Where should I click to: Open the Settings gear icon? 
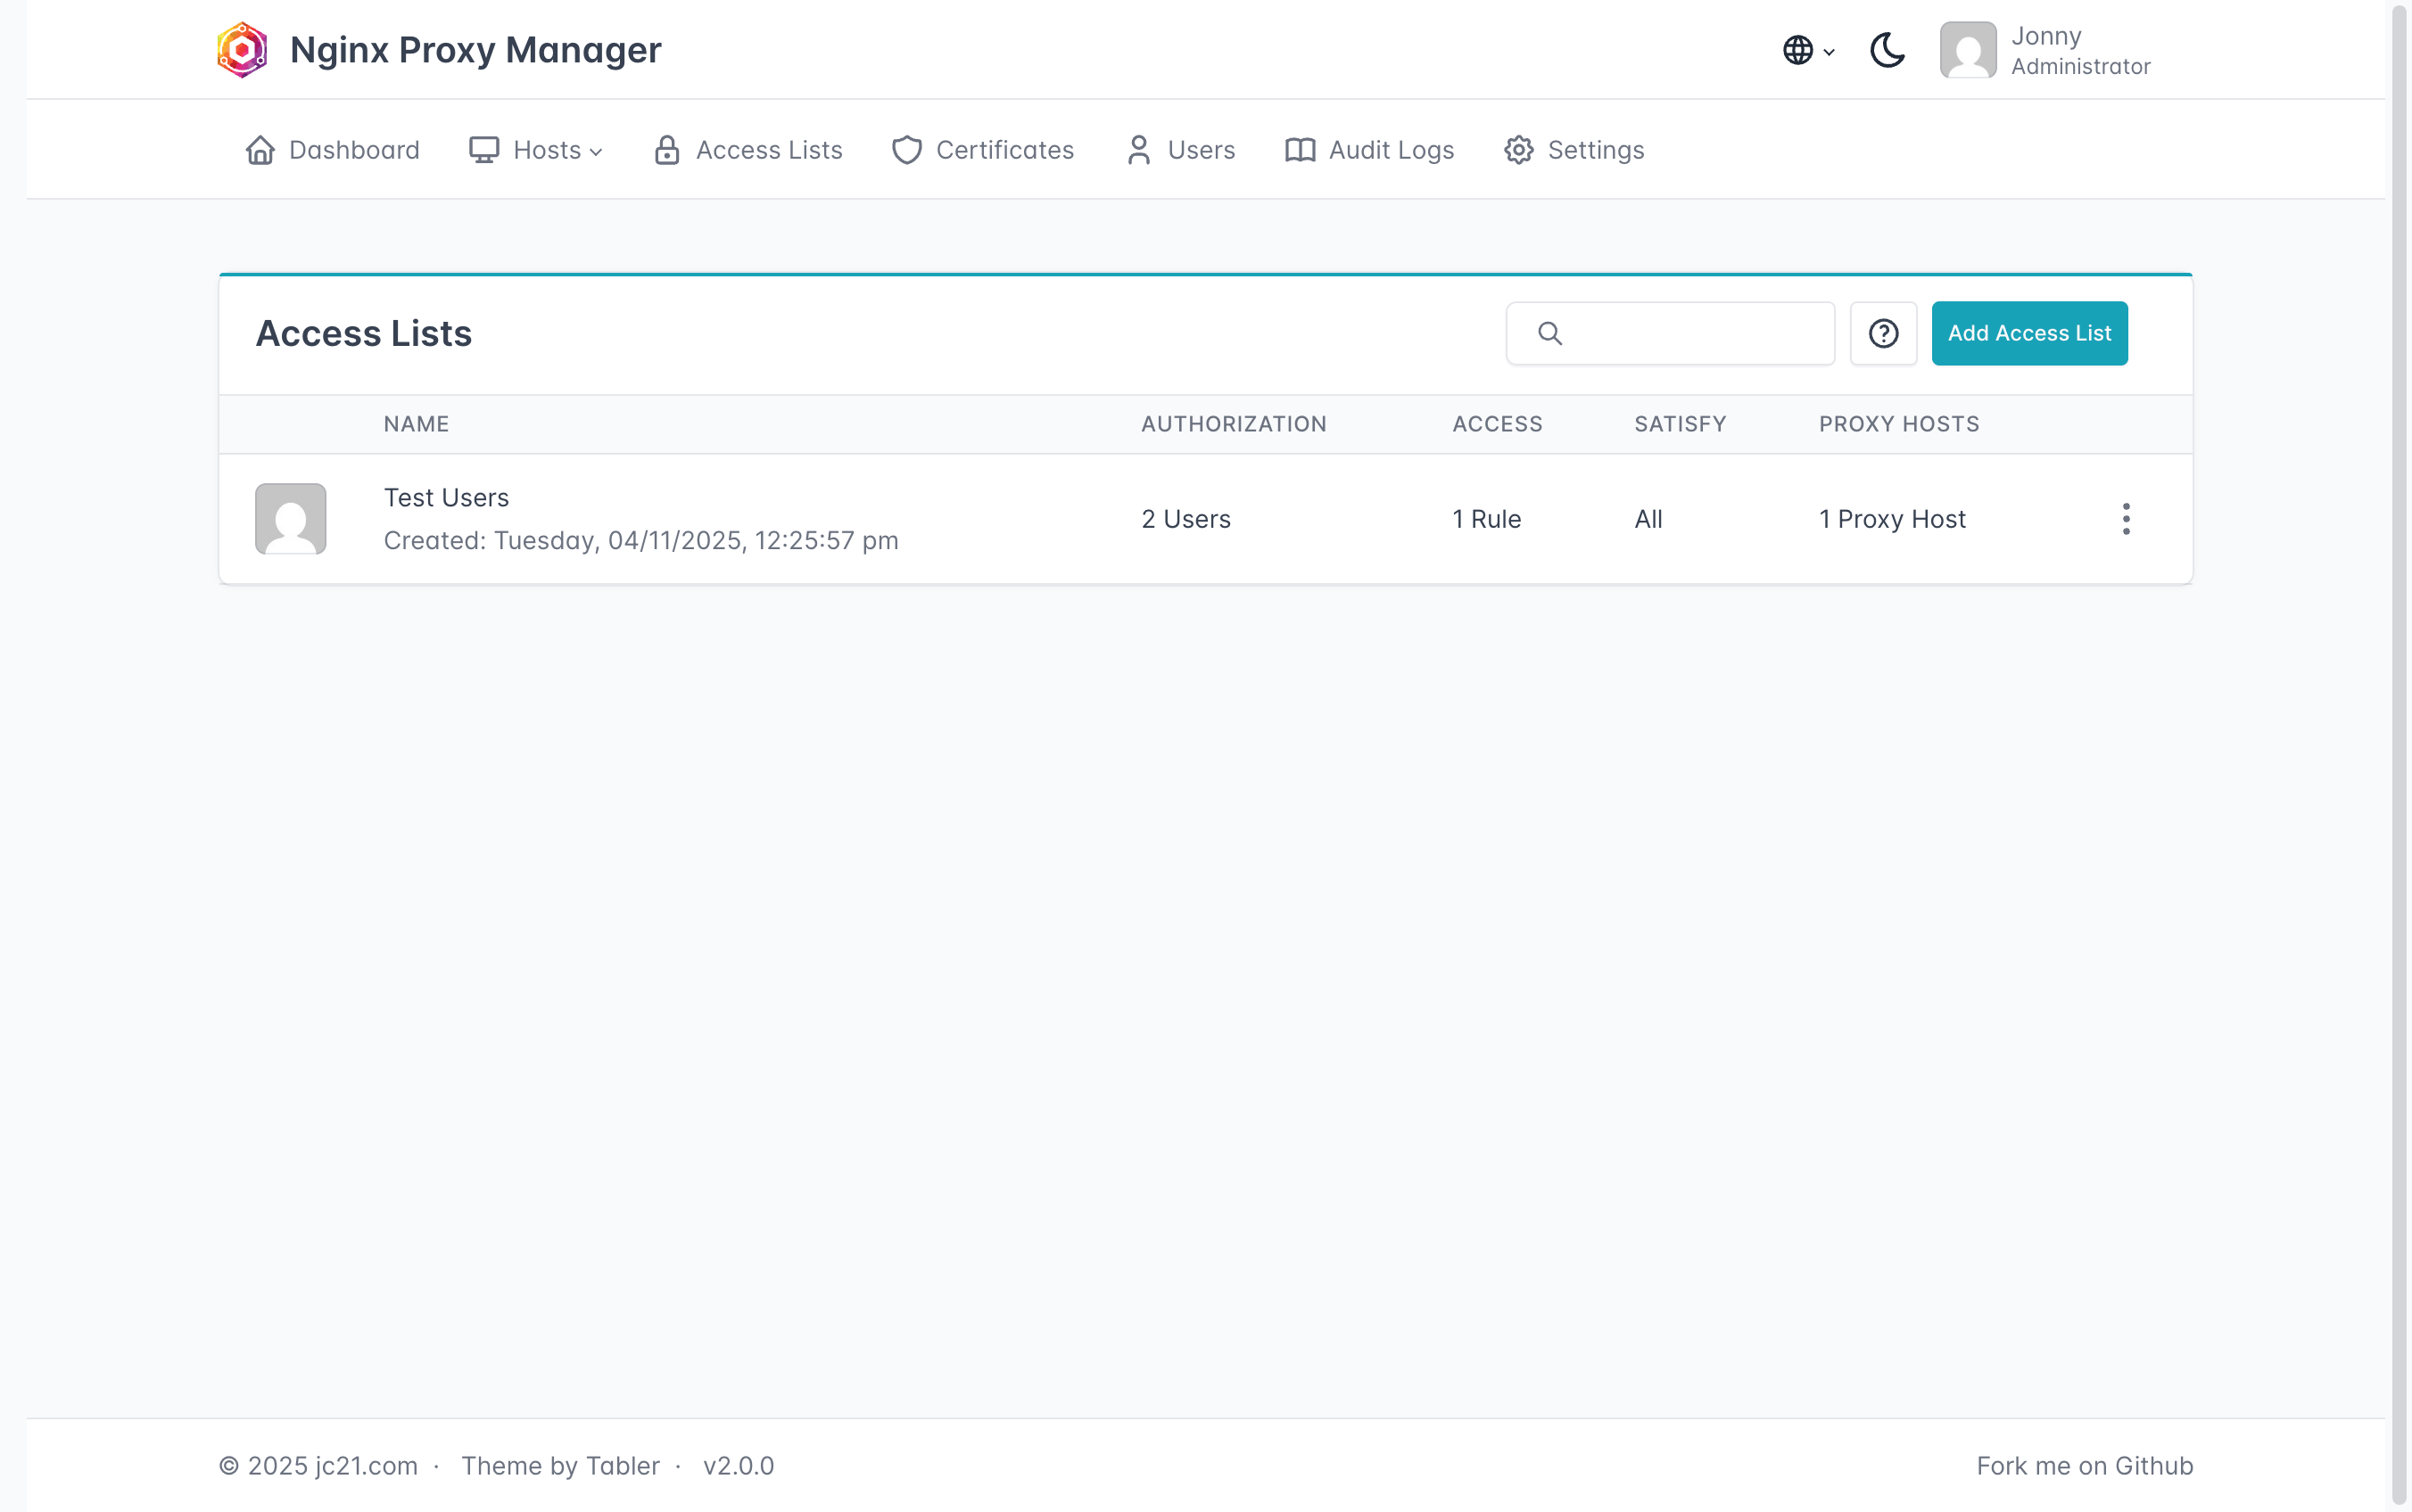[x=1518, y=150]
